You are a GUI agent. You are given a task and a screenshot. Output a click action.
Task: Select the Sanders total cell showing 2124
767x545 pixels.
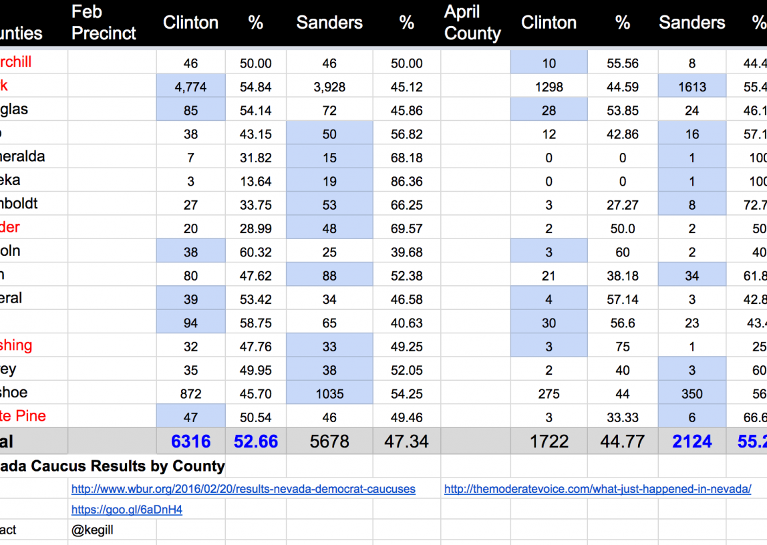coord(692,441)
